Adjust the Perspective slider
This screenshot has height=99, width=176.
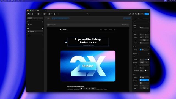pyautogui.click(x=147, y=71)
